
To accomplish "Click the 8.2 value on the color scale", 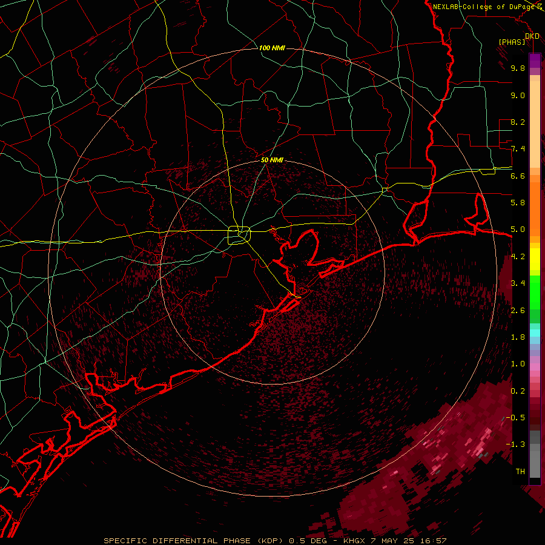I will (518, 122).
